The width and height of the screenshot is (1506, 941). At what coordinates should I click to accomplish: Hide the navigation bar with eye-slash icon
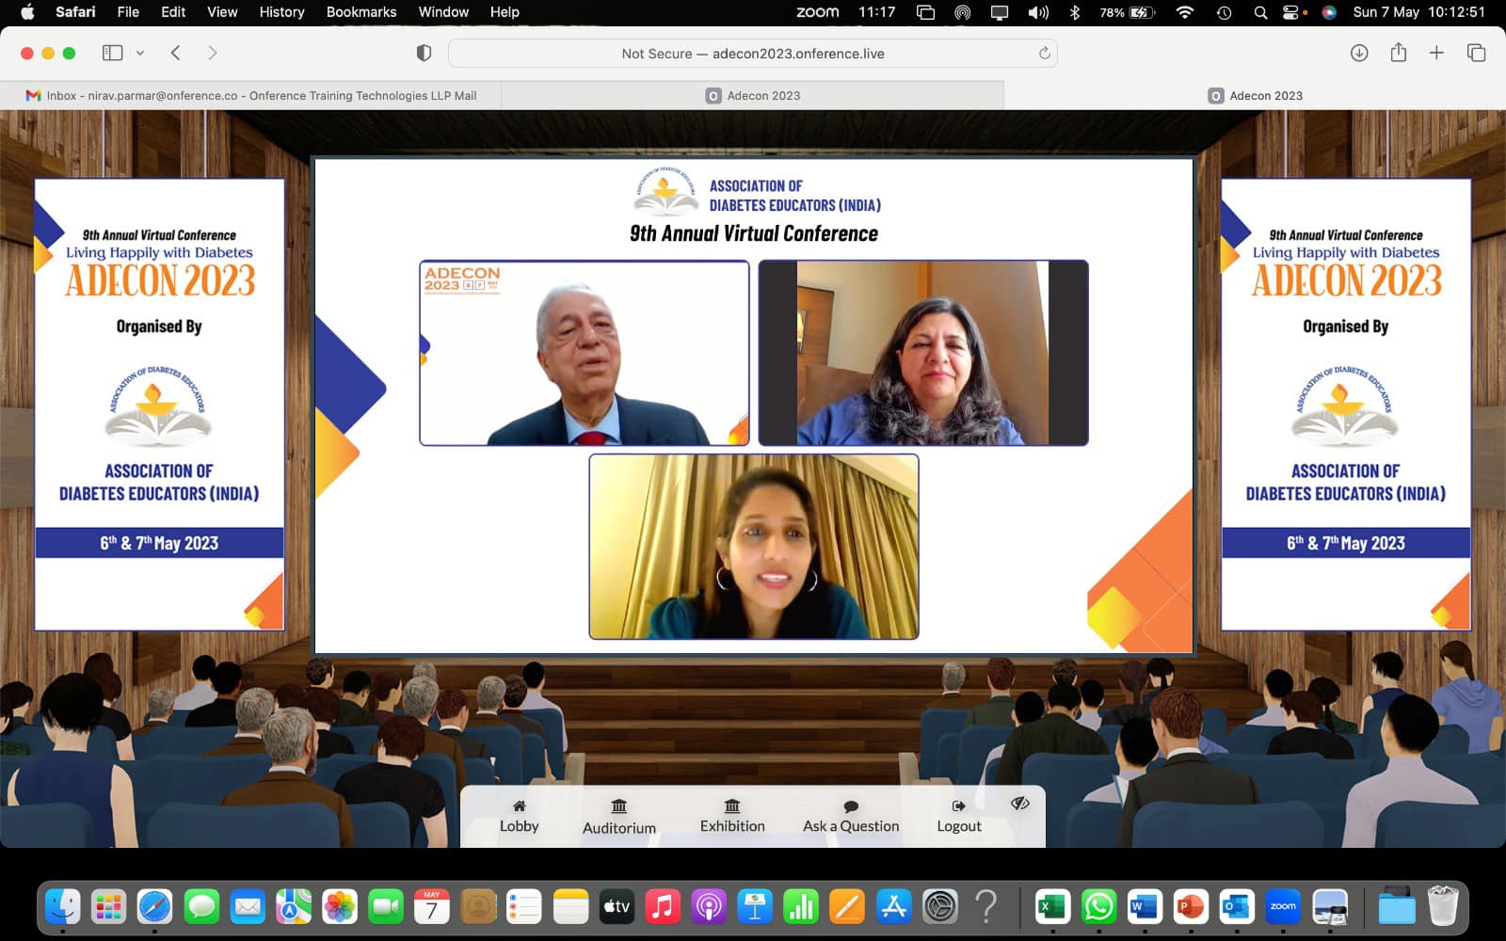(x=1019, y=804)
